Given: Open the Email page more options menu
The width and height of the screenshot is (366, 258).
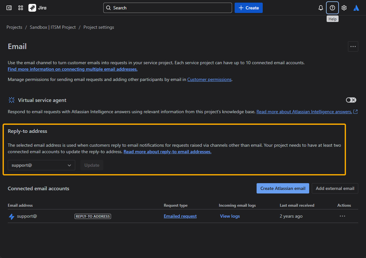Looking at the screenshot, I should tap(353, 46).
